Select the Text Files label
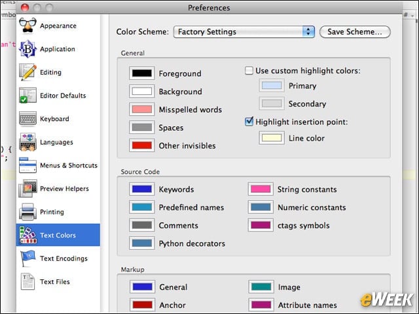 (x=55, y=281)
